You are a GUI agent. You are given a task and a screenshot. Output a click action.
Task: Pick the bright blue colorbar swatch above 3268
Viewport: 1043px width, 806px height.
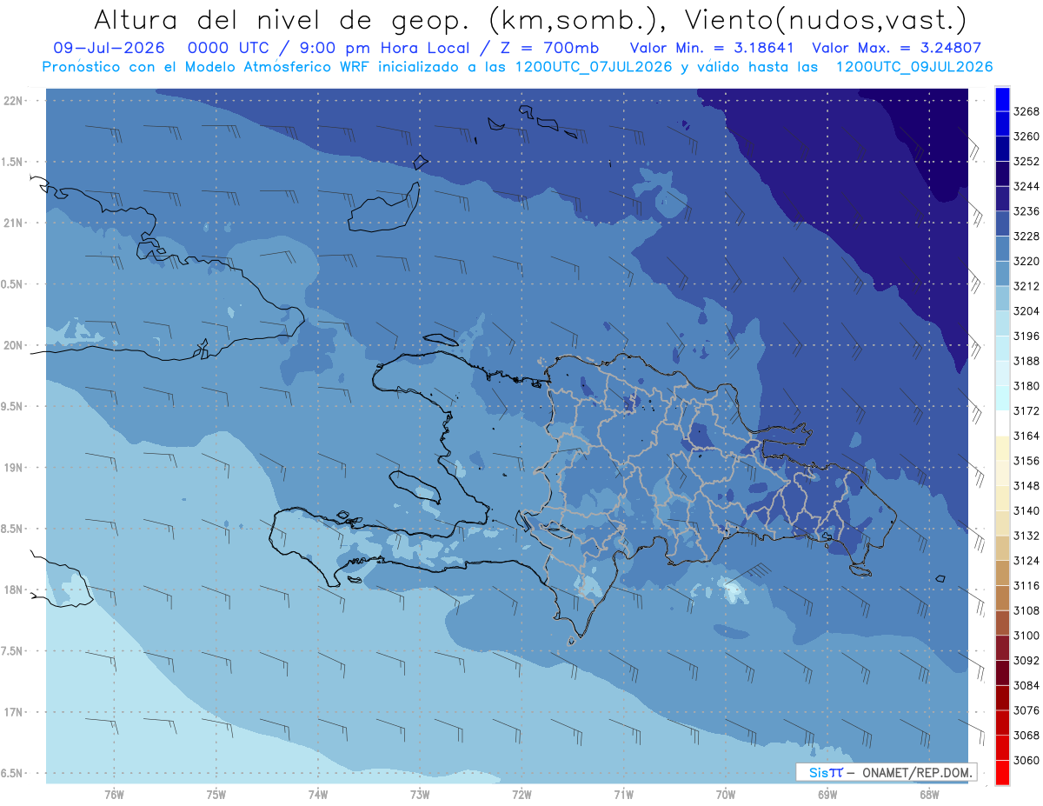pyautogui.click(x=1001, y=99)
